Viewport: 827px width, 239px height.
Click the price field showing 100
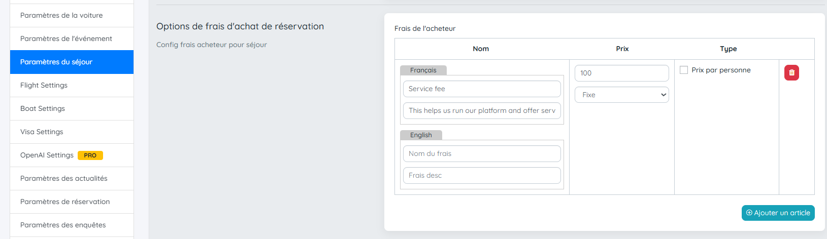coord(621,73)
